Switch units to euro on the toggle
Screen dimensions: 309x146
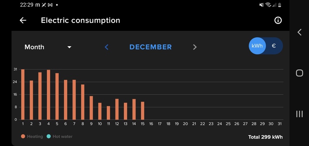point(274,46)
